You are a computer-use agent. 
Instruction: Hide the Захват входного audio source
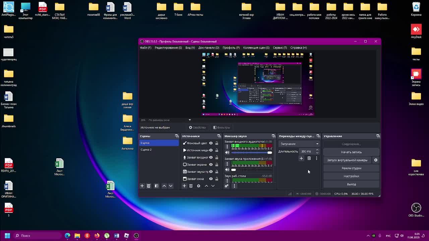[211, 157]
